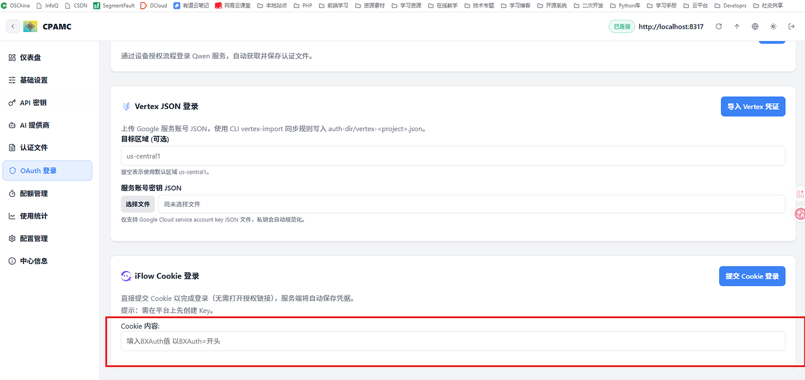Focus the Cookie 内容 input field
Screen dimensions: 805x380
(453, 341)
